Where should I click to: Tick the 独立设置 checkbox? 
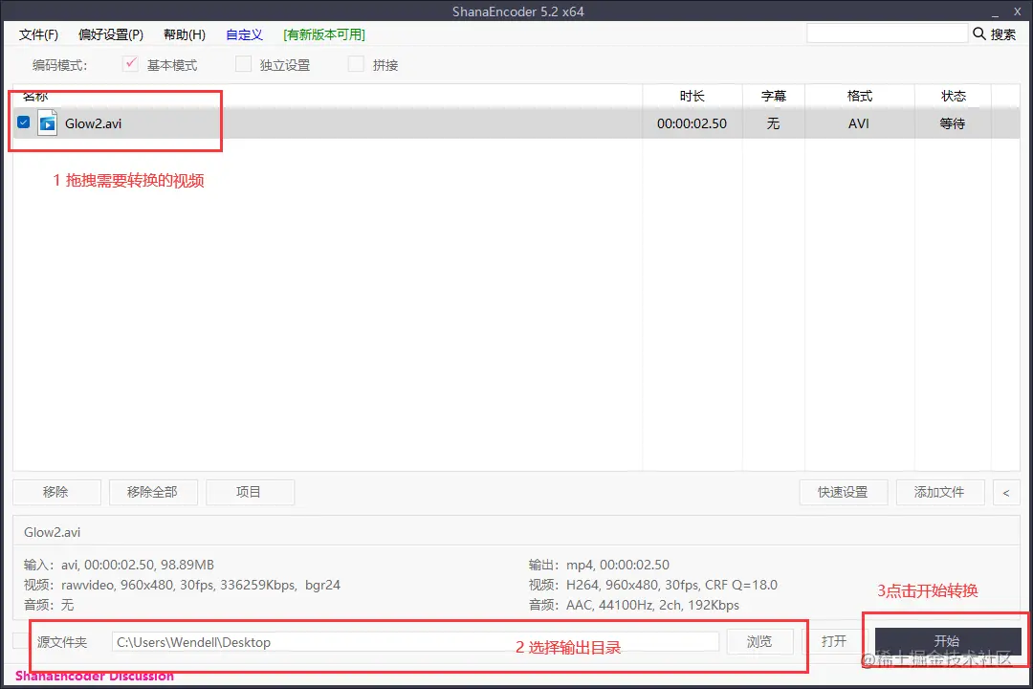(x=243, y=64)
